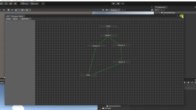Click the Pause button
This screenshot has width=196, height=110.
pyautogui.click(x=118, y=4)
